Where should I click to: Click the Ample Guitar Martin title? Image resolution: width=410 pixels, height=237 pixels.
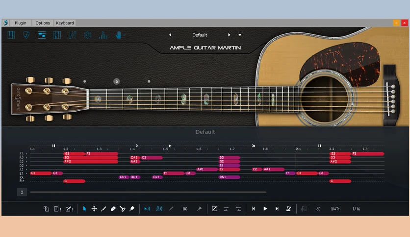tap(205, 48)
